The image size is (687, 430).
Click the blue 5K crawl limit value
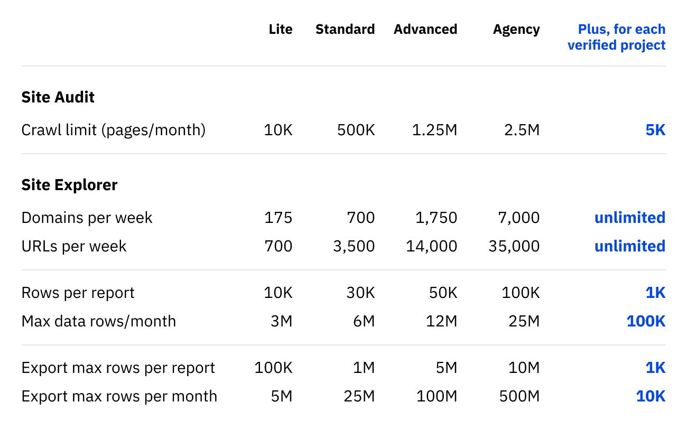pyautogui.click(x=655, y=130)
